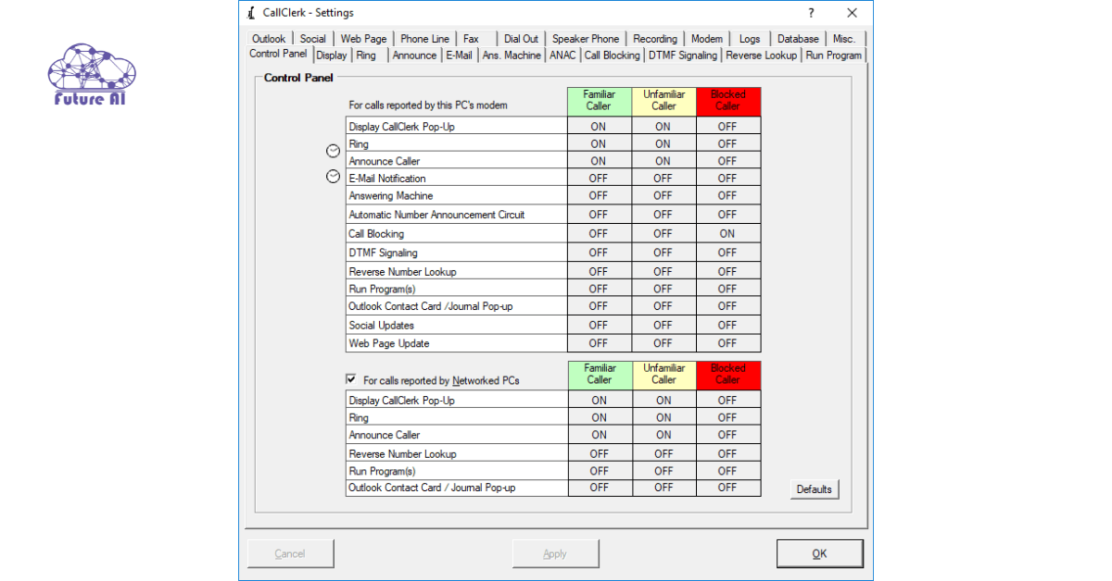Toggle modem Reverse Number Lookup for Blocked Caller

(x=727, y=272)
